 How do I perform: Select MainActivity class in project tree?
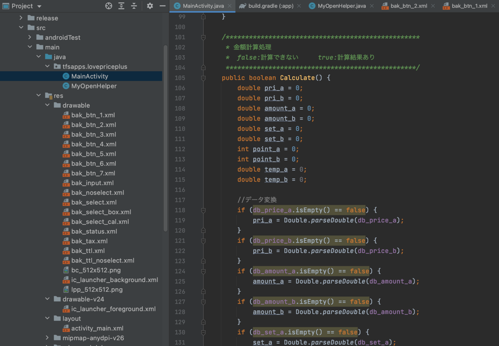click(x=89, y=76)
